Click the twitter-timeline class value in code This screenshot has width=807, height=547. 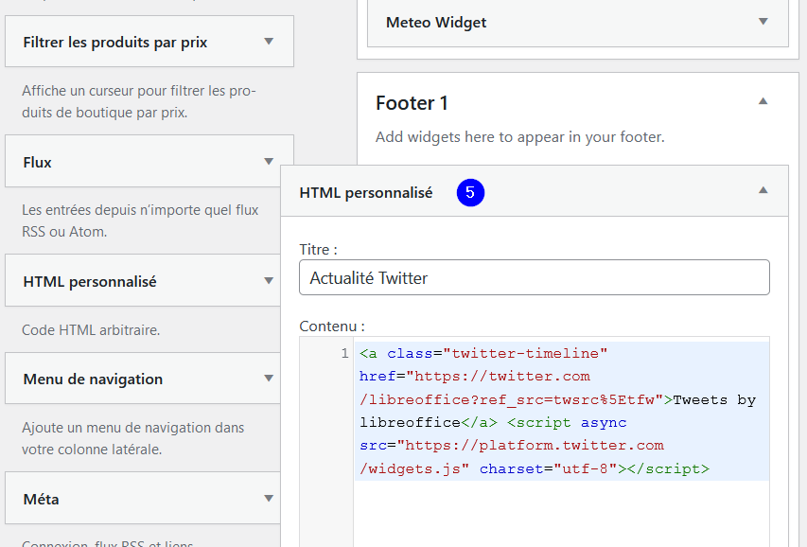pyautogui.click(x=525, y=353)
